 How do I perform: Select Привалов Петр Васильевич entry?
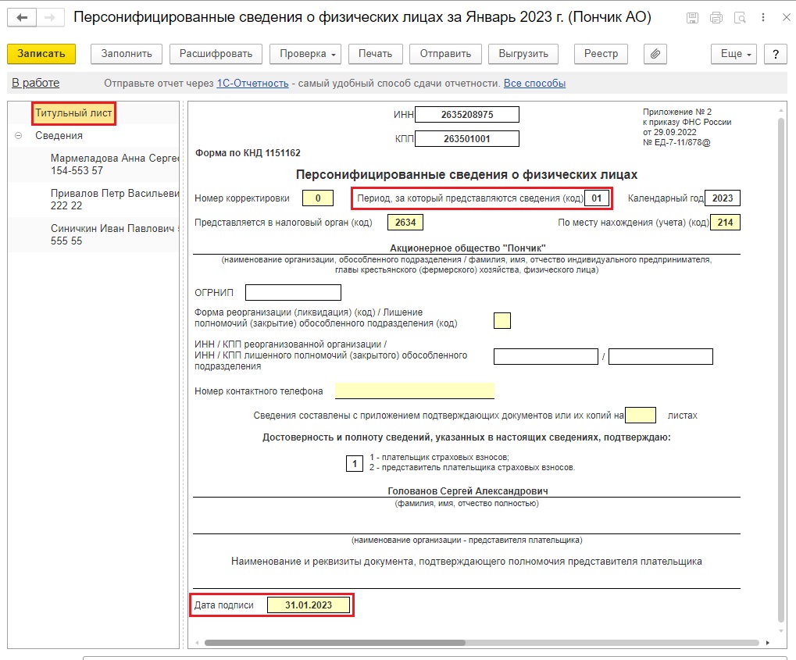(x=114, y=199)
